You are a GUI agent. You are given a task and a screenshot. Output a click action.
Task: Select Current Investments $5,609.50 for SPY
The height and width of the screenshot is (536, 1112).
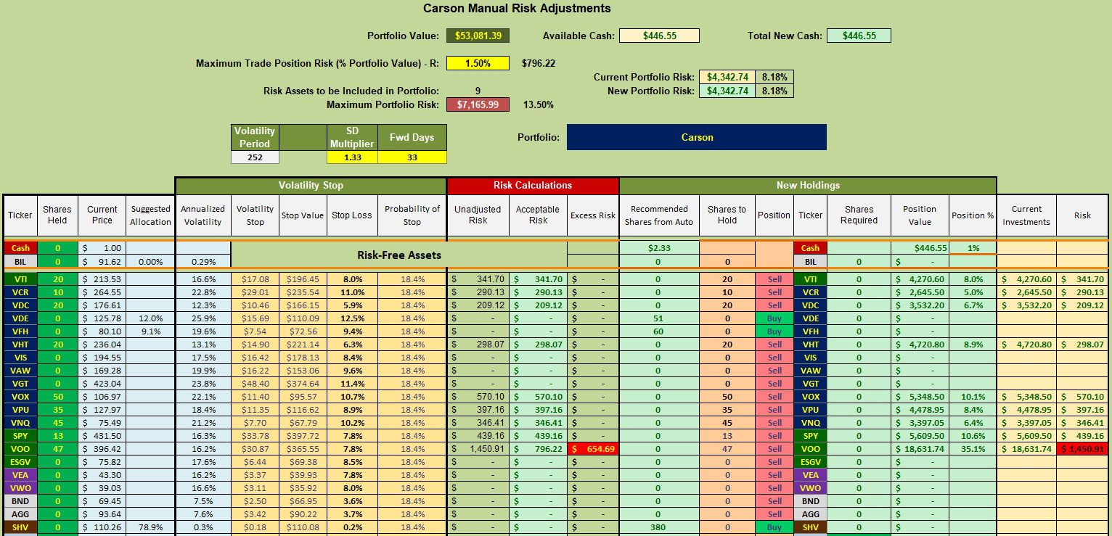click(x=1026, y=436)
